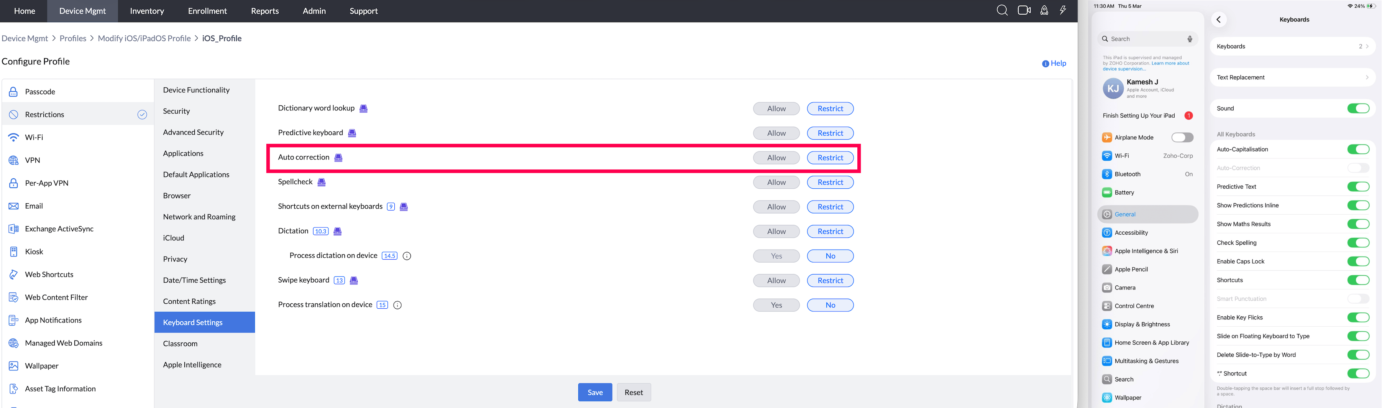
Task: Click Restrict for Spellcheck
Action: [x=830, y=182]
